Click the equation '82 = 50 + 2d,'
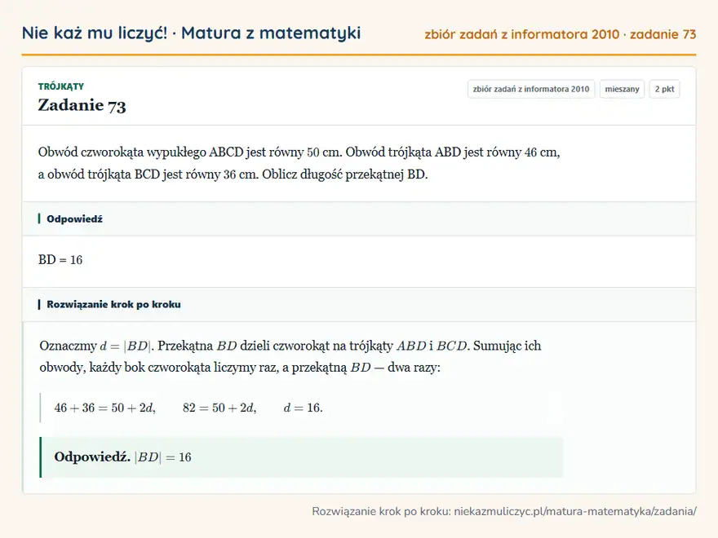This screenshot has width=718, height=538. point(219,408)
